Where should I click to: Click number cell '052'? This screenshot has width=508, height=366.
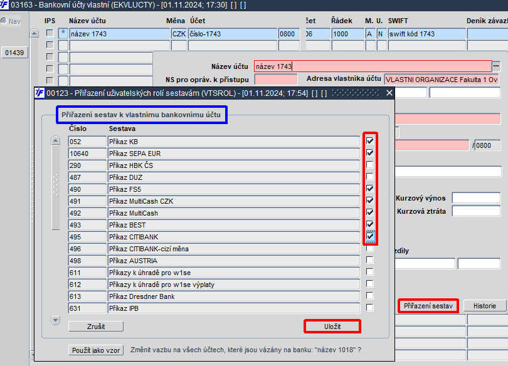point(87,142)
